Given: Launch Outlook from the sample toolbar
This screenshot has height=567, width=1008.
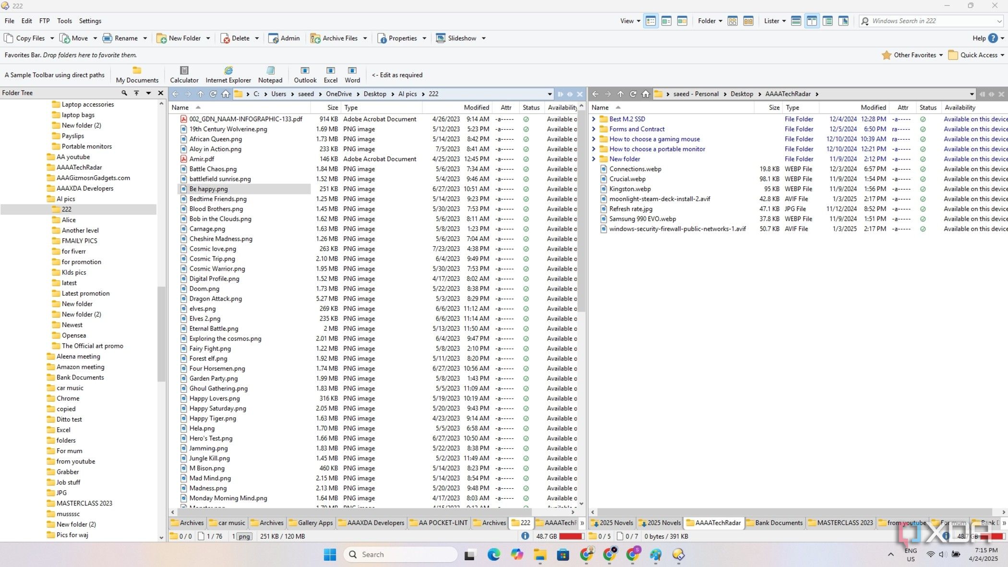Looking at the screenshot, I should (x=305, y=75).
